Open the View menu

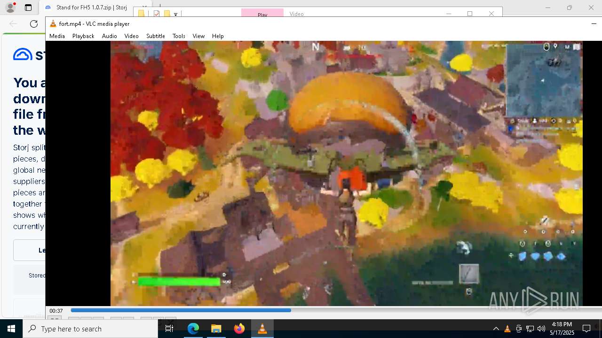click(198, 36)
